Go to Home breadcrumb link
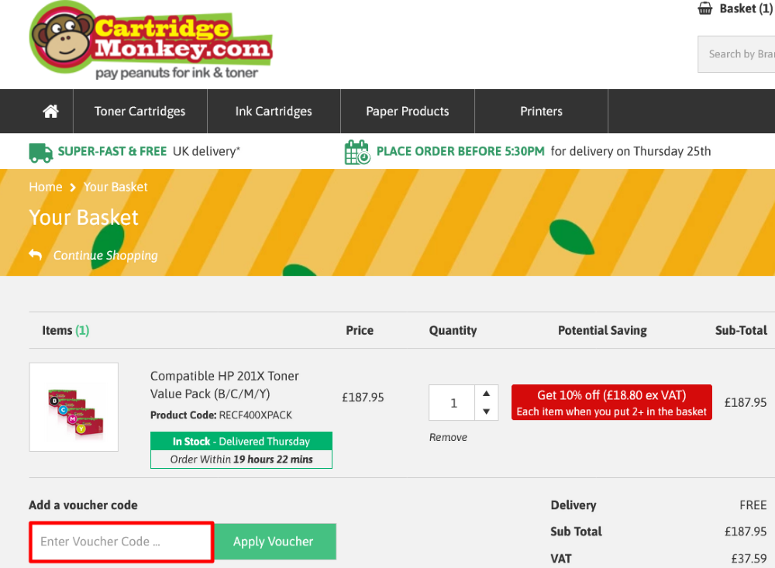This screenshot has width=775, height=568. [46, 187]
